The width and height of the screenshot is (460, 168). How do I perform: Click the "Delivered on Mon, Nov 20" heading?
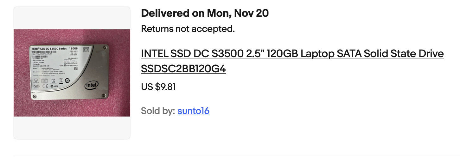tap(205, 13)
